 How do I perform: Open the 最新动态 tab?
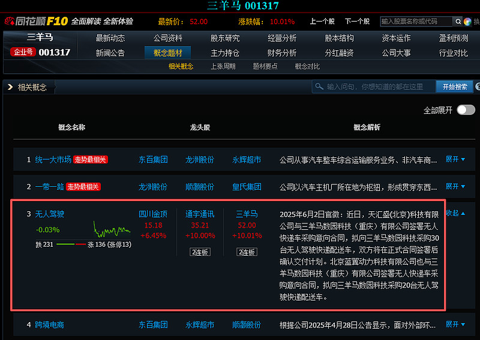point(110,38)
